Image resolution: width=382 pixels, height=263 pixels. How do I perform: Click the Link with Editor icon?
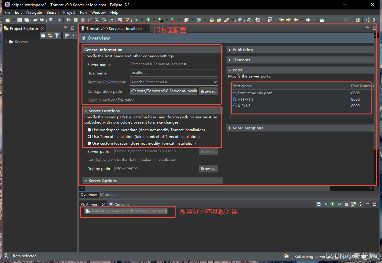(50, 36)
